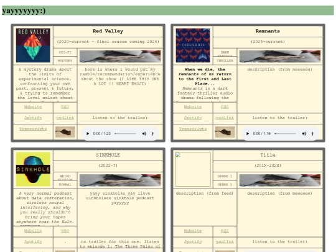Mute the Remnants trailer audio
The height and width of the screenshot is (252, 336).
pyautogui.click(x=304, y=134)
